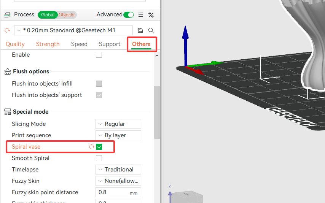Viewport: 325px width, 203px height.
Task: Click the Process layers icon
Action: click(x=7, y=15)
